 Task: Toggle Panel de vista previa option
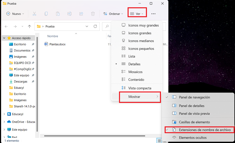pyautogui.click(x=198, y=114)
